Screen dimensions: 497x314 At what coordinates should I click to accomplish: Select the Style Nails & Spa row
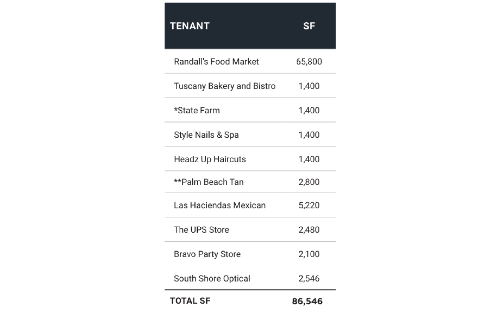pyautogui.click(x=250, y=134)
